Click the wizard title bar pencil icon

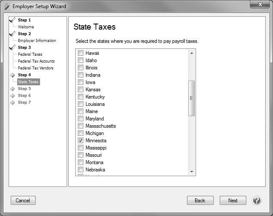click(6, 6)
